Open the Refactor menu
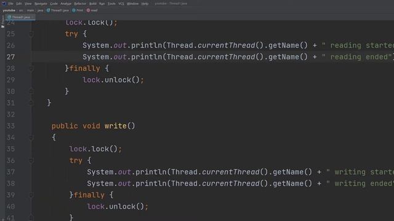Image resolution: width=394 pixels, height=221 pixels. [x=80, y=4]
